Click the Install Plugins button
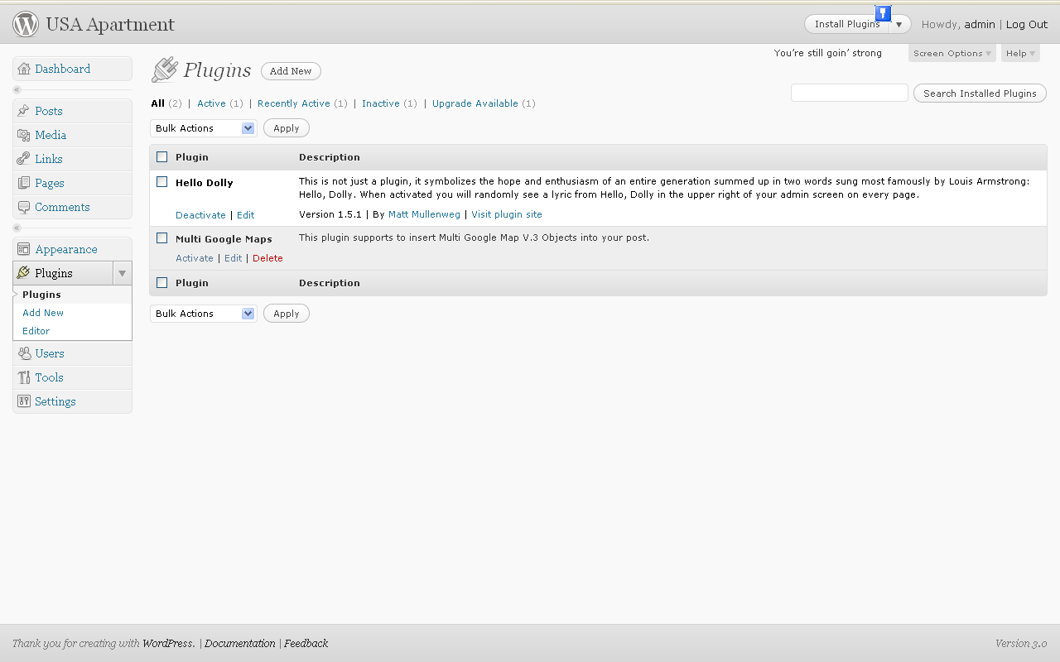The width and height of the screenshot is (1060, 662). tap(847, 24)
